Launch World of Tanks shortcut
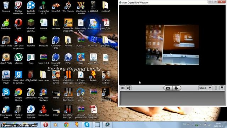The height and width of the screenshot is (128, 227). pos(18,112)
